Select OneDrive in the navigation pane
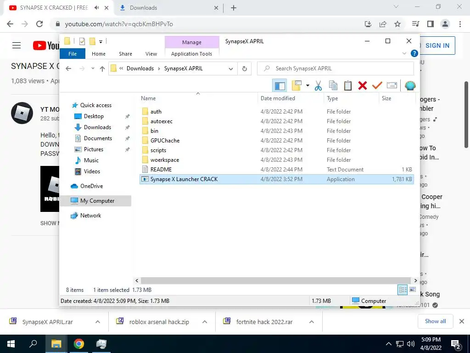Screen dimensions: 470x353 91,186
